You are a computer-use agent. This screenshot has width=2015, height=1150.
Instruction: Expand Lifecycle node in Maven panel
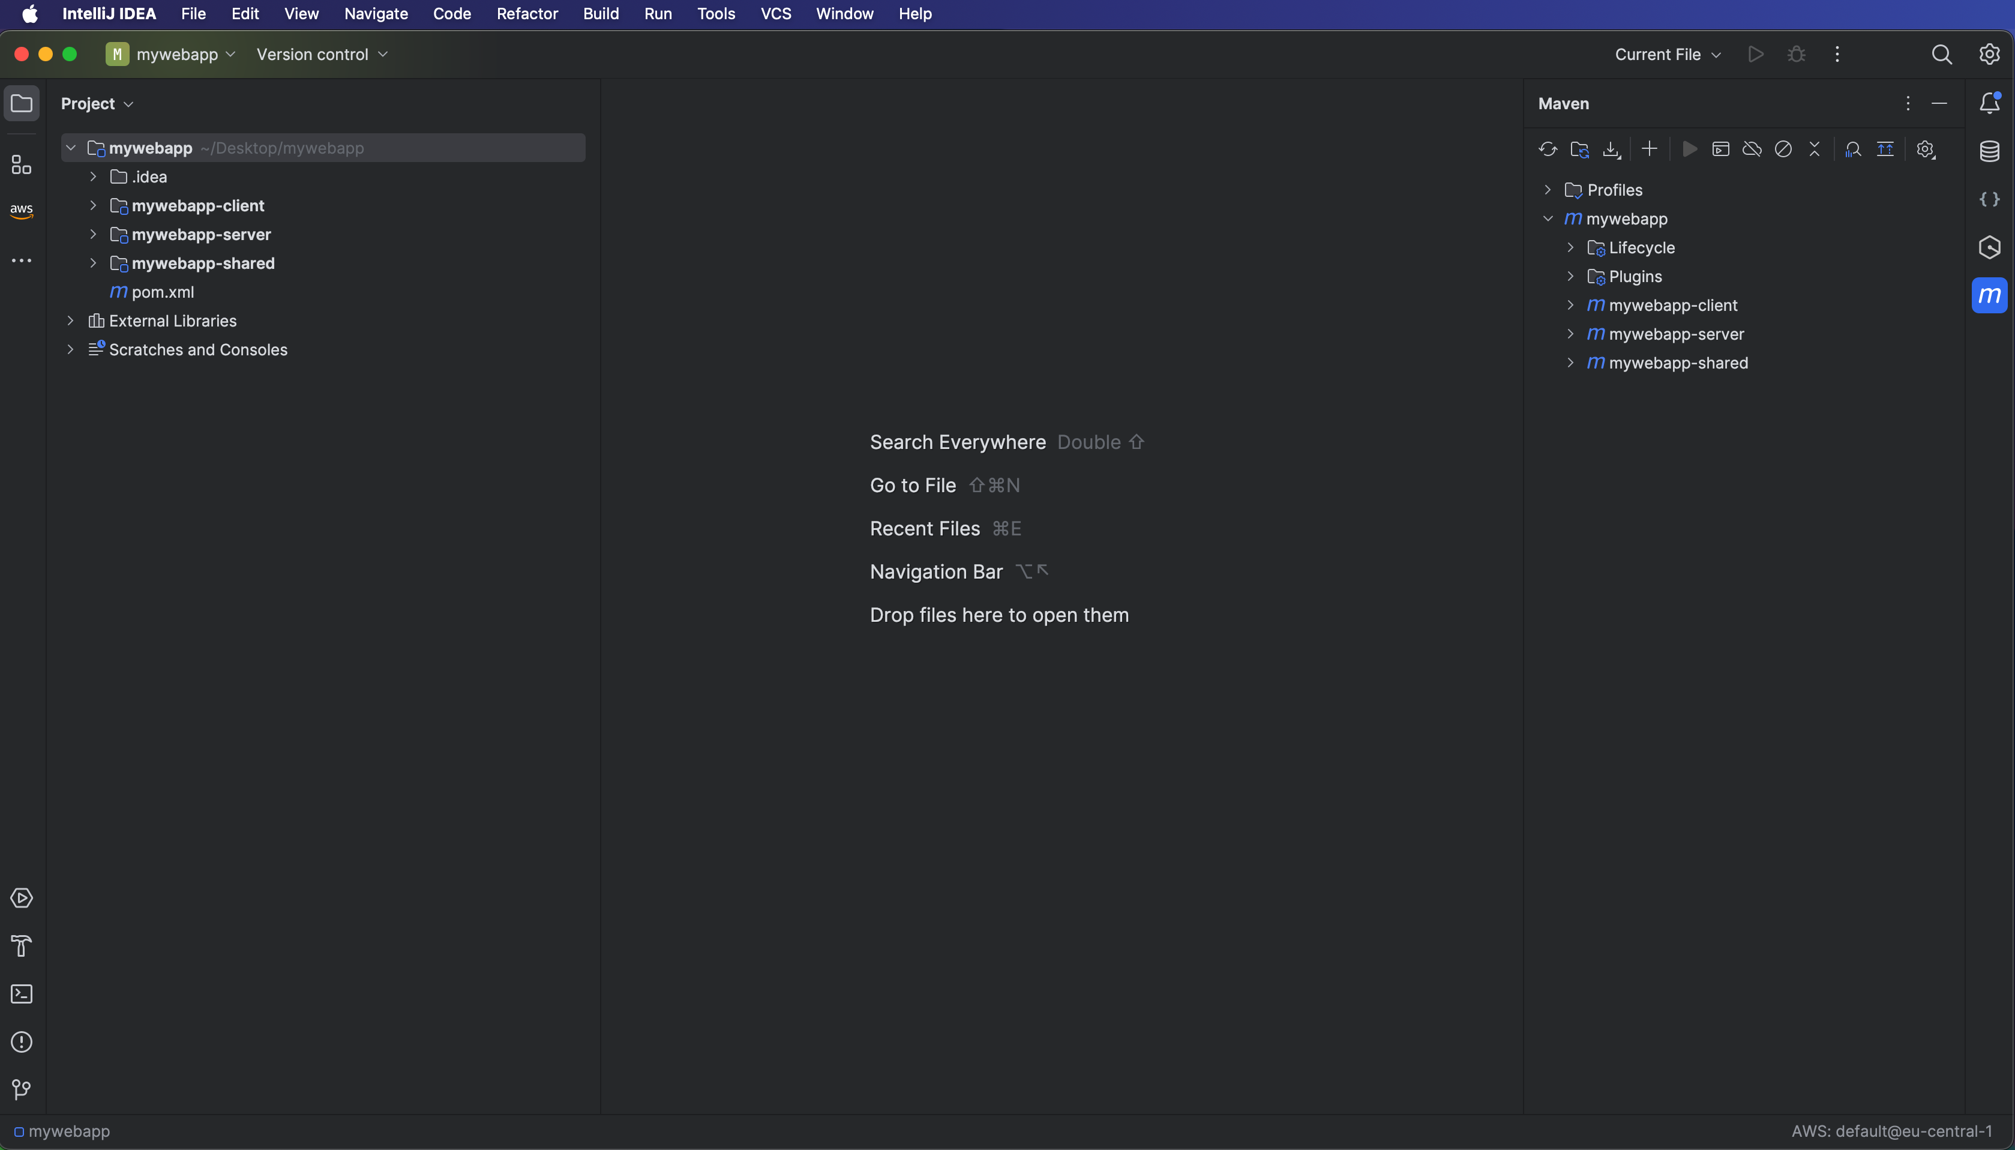tap(1570, 247)
